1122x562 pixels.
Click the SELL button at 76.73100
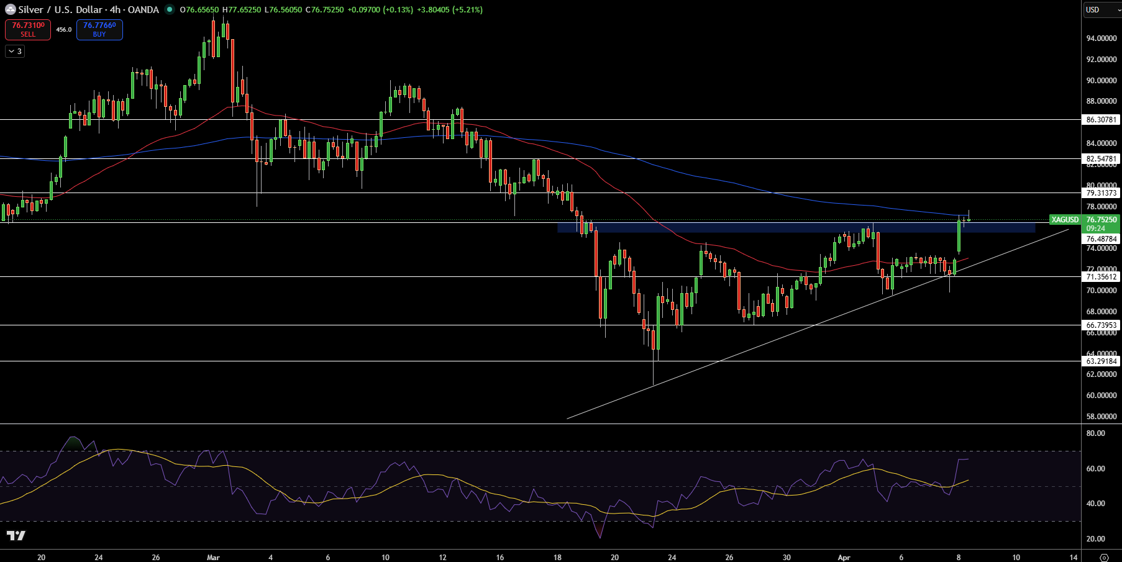click(28, 29)
